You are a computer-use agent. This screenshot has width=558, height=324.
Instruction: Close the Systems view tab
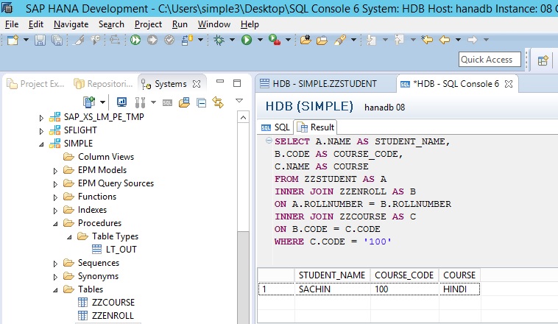point(197,84)
